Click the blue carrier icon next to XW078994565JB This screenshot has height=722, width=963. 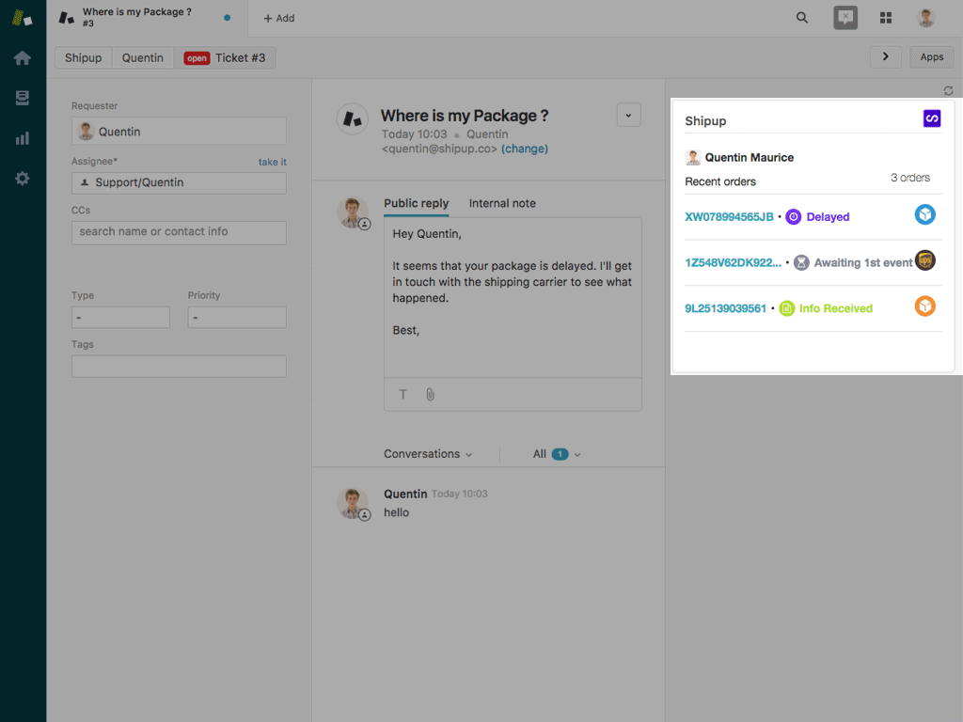tap(924, 215)
